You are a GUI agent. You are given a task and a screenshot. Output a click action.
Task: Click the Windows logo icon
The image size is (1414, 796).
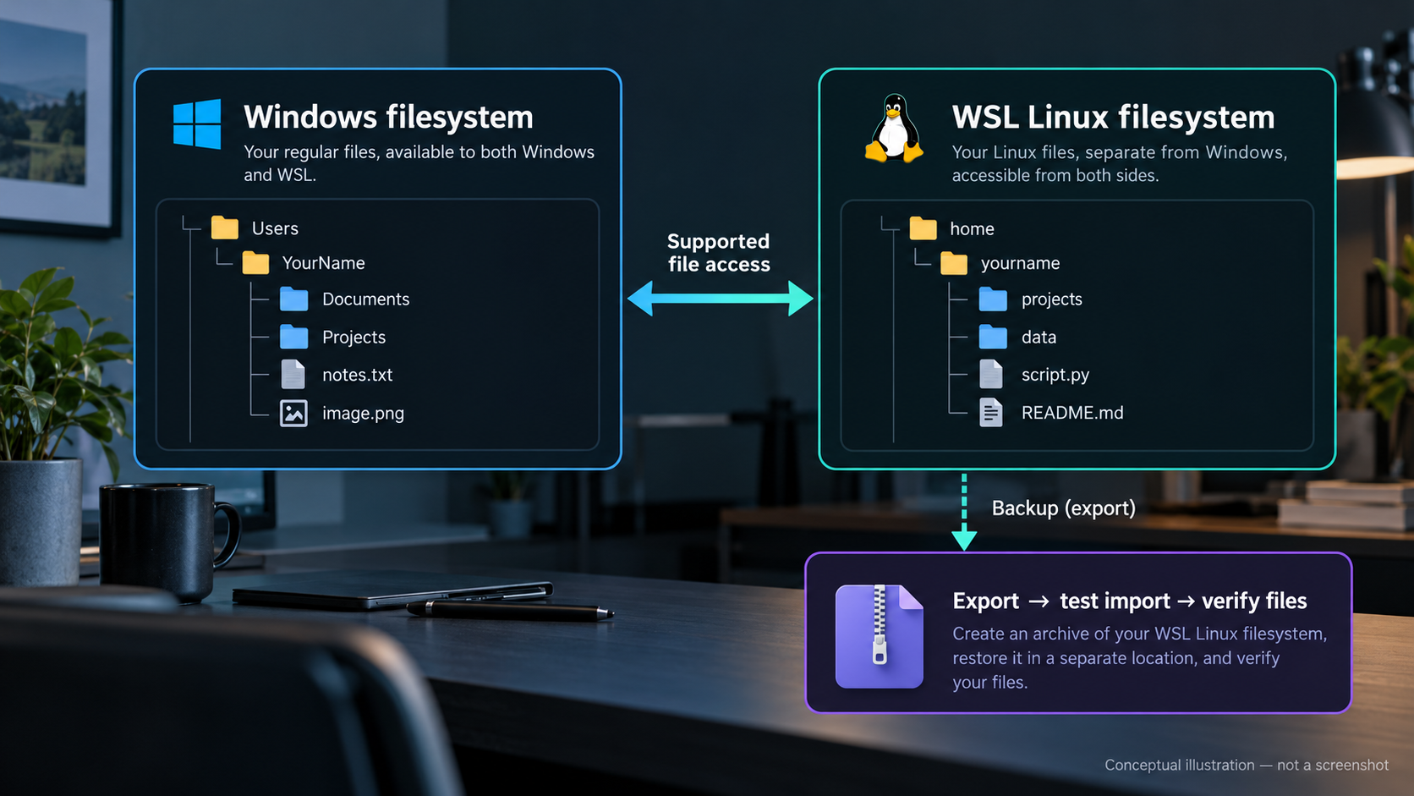197,124
